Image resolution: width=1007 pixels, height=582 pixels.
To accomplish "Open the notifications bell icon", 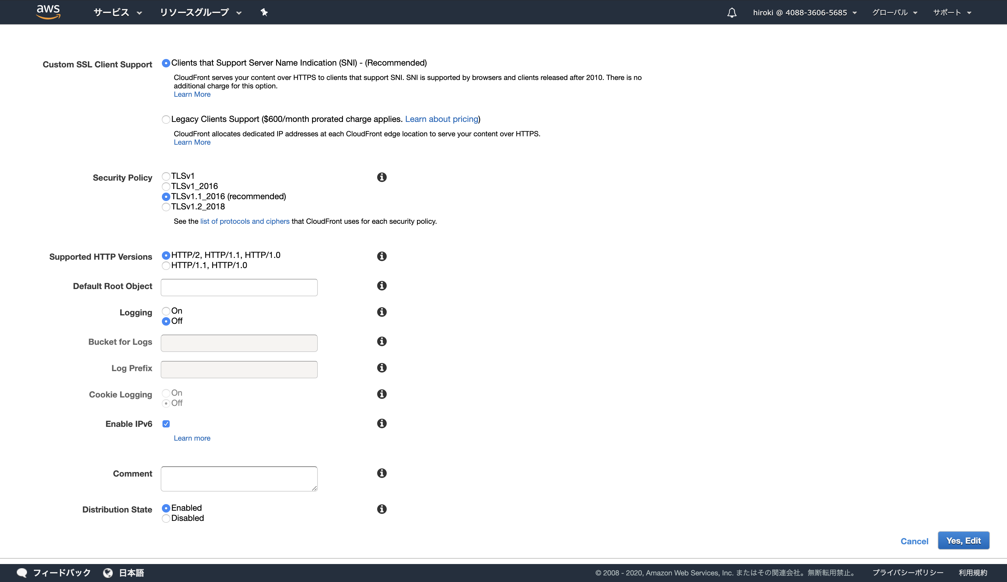I will [x=732, y=13].
